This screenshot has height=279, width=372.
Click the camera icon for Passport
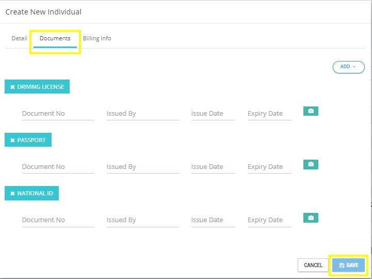pyautogui.click(x=311, y=164)
